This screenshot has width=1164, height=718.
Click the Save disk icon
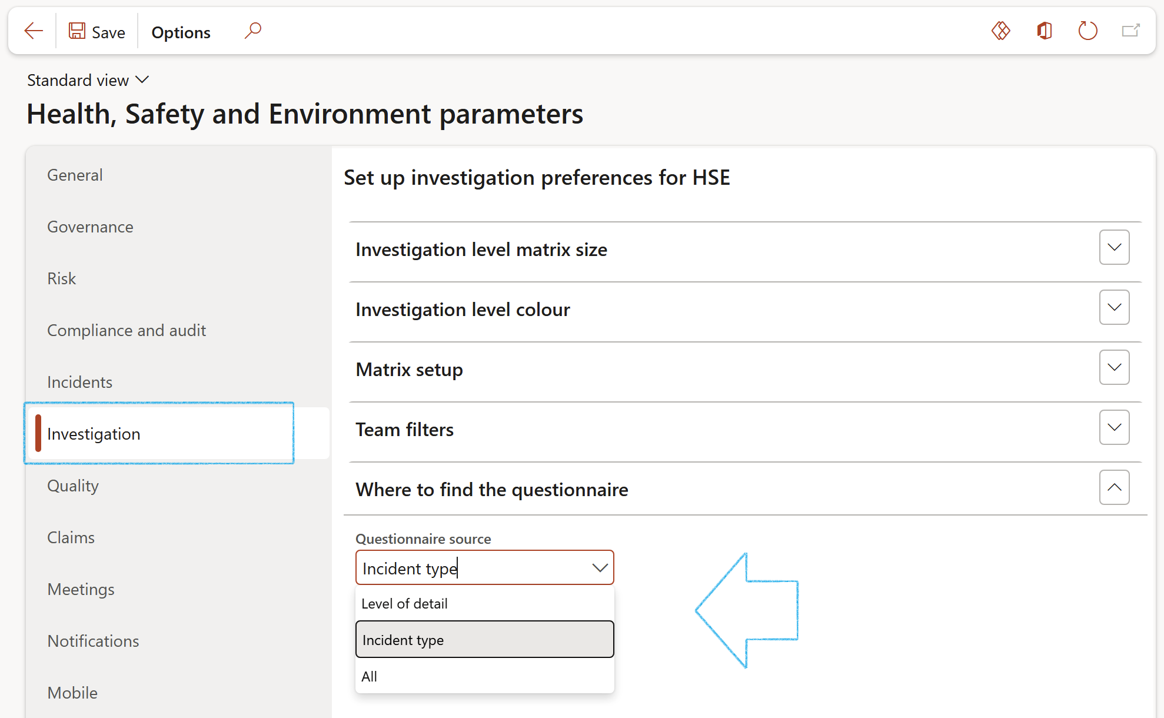point(77,31)
